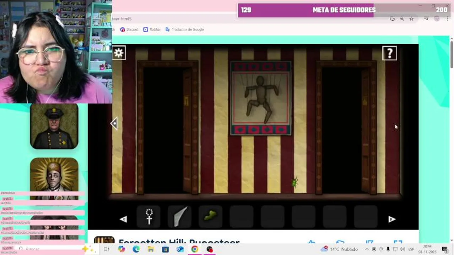Enter the right dark doorway
Screen dimensions: 454x255
click(342, 129)
